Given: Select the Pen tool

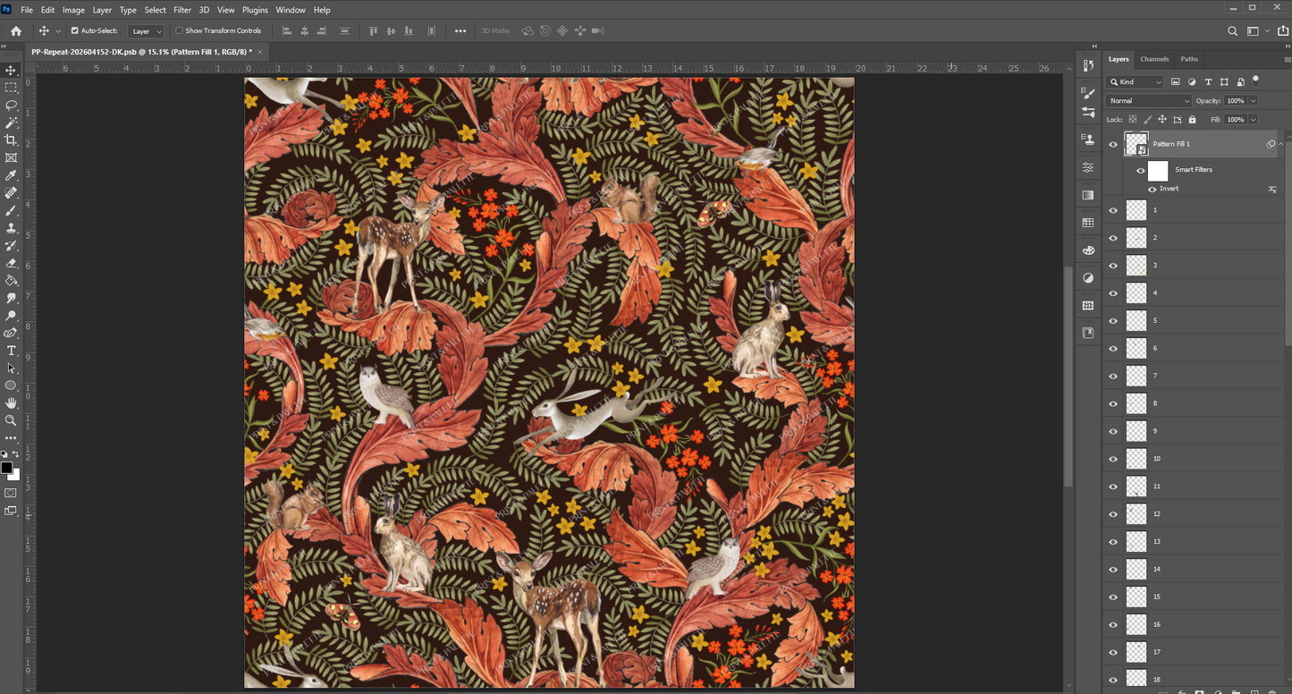Looking at the screenshot, I should 12,333.
